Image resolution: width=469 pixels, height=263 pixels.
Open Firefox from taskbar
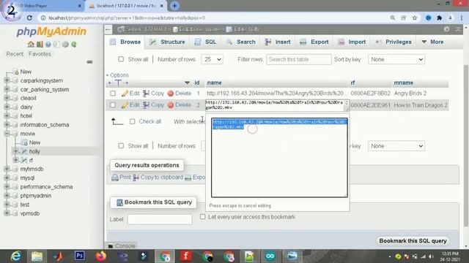[x=101, y=256]
